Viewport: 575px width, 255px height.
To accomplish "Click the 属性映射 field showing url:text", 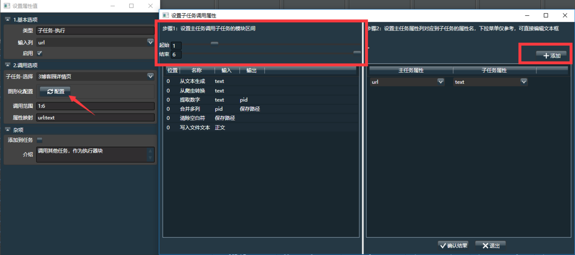I will tap(95, 118).
